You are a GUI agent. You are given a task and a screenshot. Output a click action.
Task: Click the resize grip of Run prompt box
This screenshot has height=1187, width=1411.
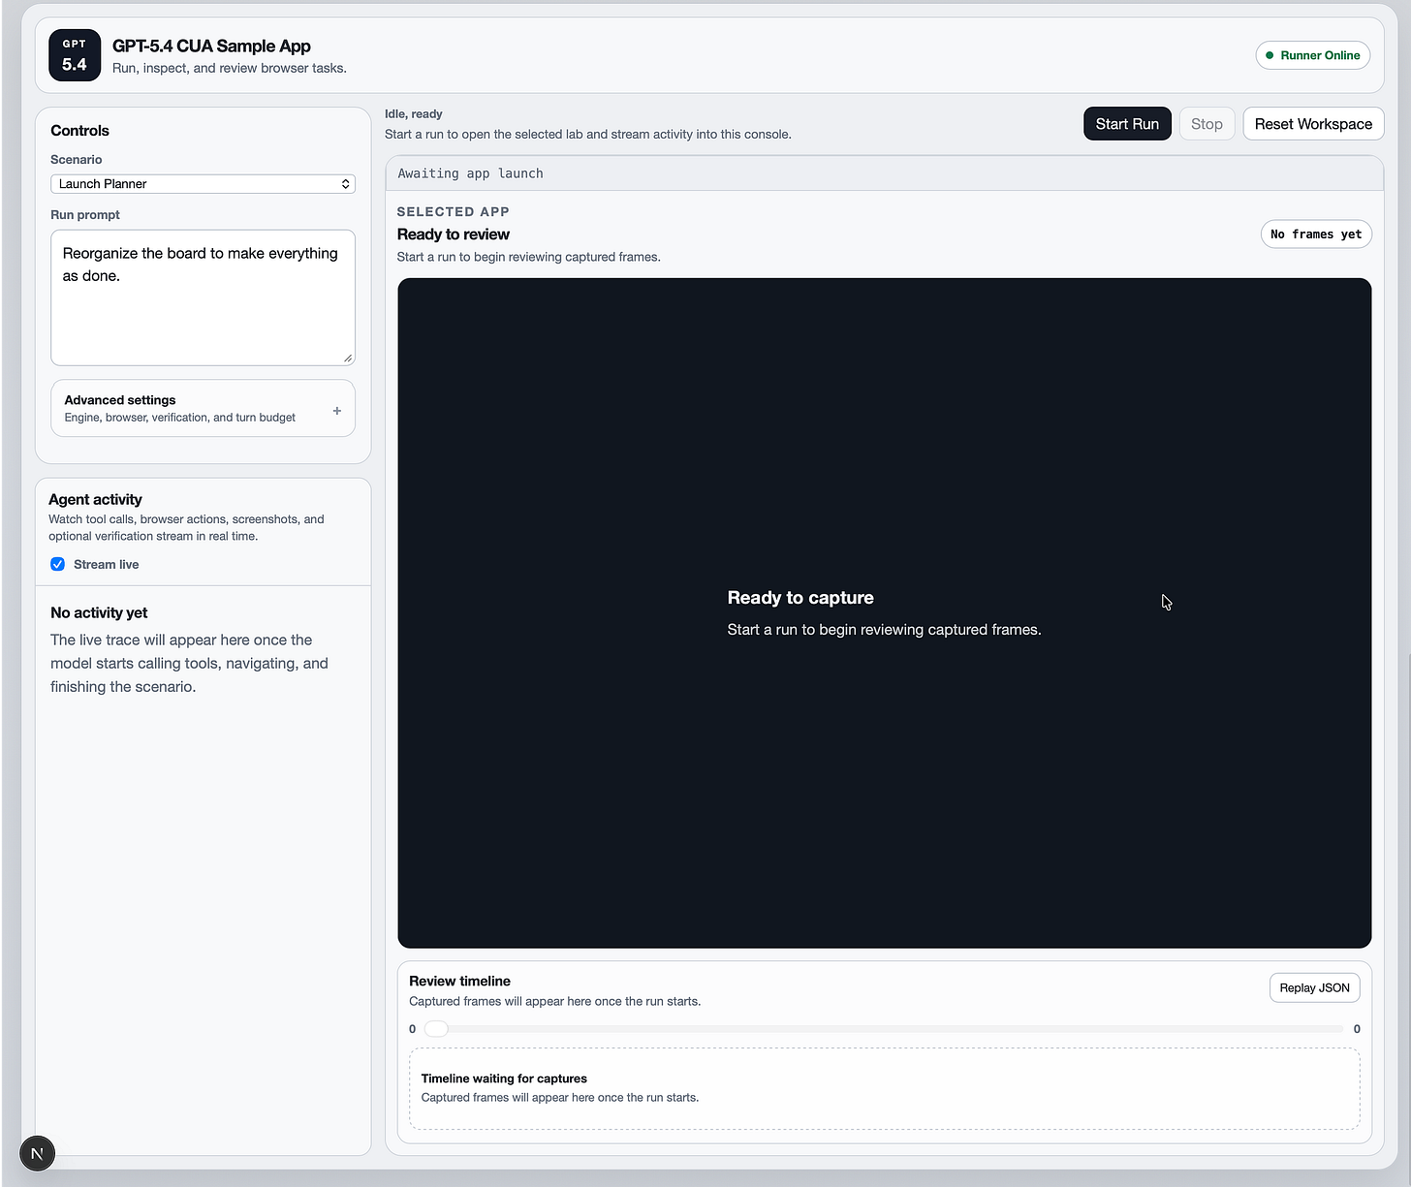pos(348,359)
